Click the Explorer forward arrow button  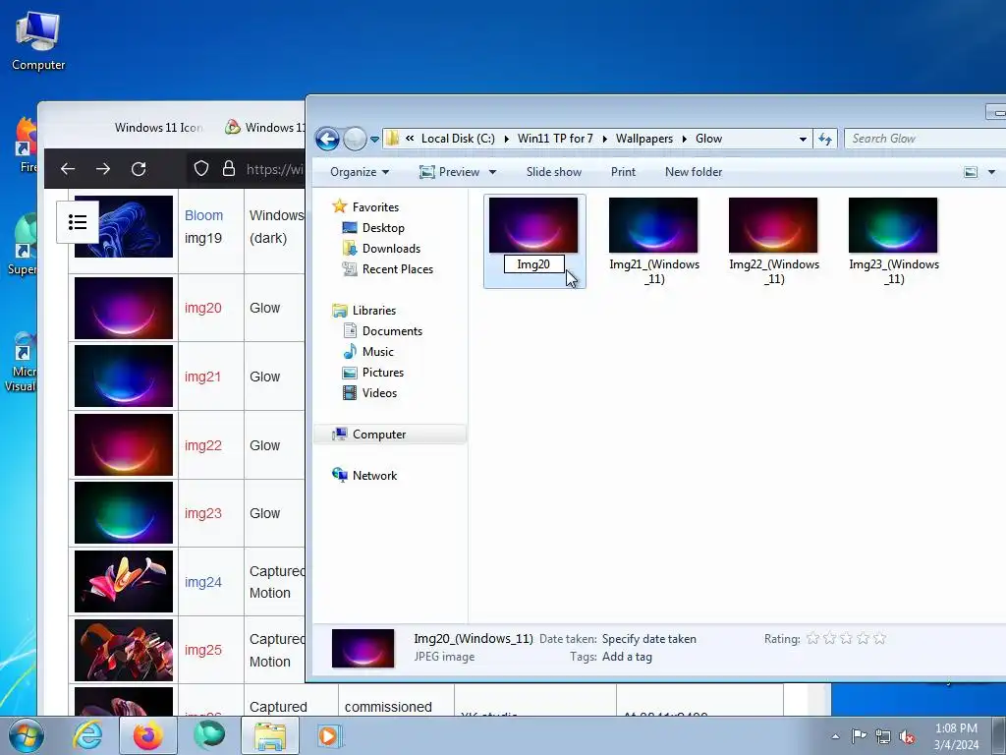coord(354,139)
